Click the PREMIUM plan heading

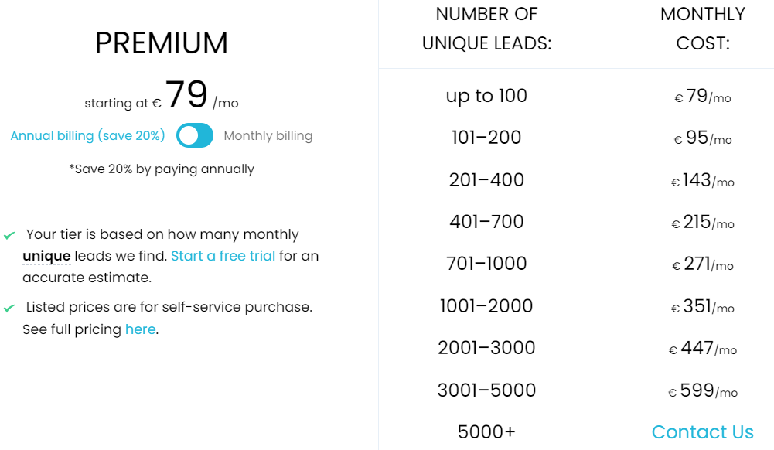pos(162,43)
